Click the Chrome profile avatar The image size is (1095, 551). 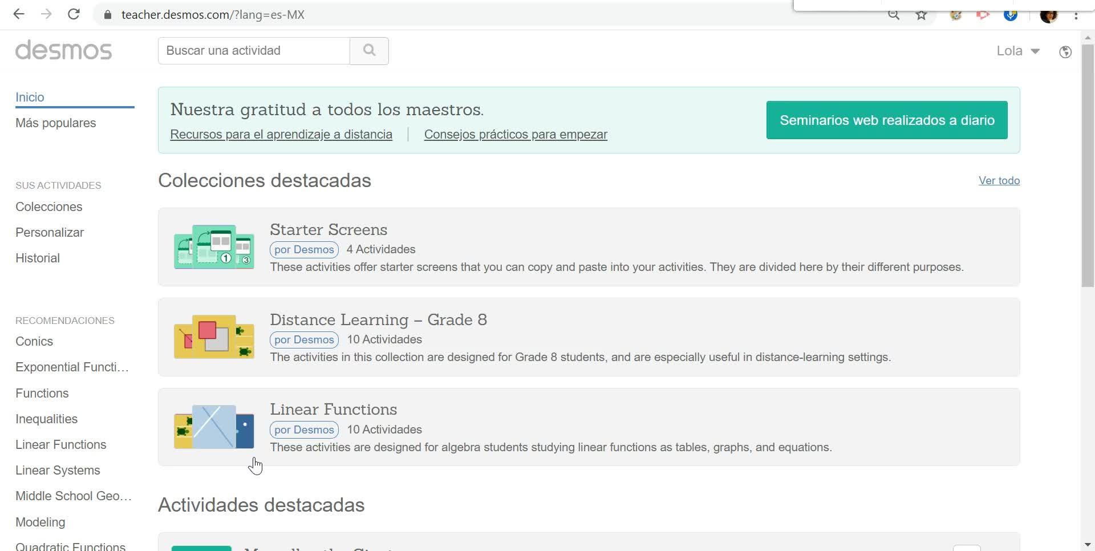coord(1049,15)
